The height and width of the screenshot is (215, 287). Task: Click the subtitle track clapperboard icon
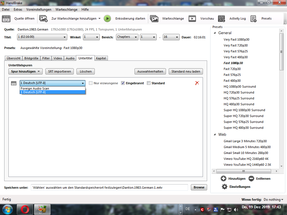click(14, 83)
